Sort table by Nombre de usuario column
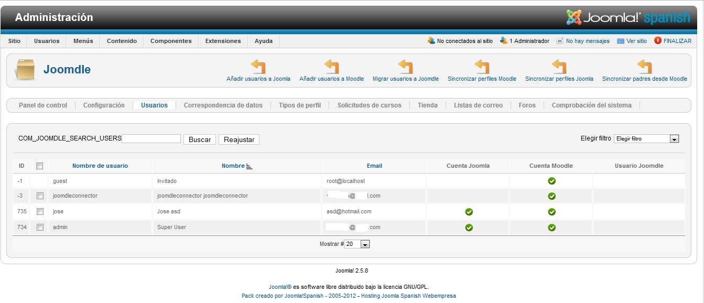 click(x=100, y=166)
